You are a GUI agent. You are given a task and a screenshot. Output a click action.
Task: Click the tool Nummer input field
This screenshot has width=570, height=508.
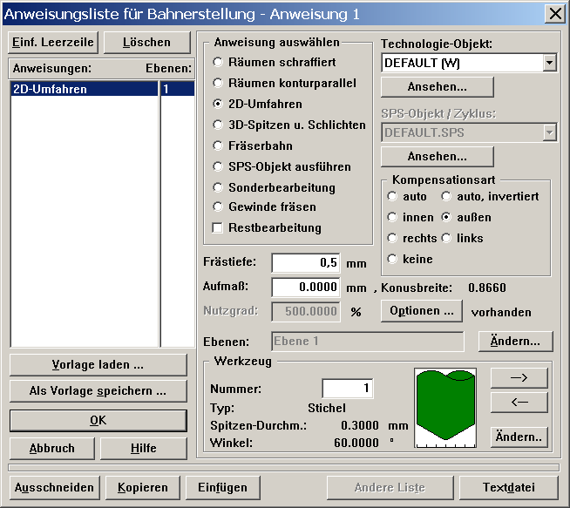(x=347, y=389)
